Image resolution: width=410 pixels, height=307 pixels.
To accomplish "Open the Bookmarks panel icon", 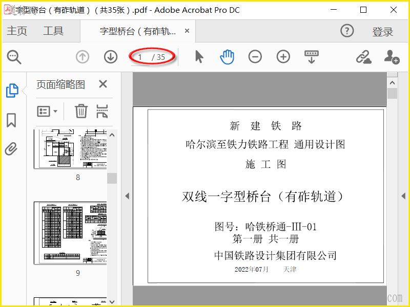I will (11, 120).
